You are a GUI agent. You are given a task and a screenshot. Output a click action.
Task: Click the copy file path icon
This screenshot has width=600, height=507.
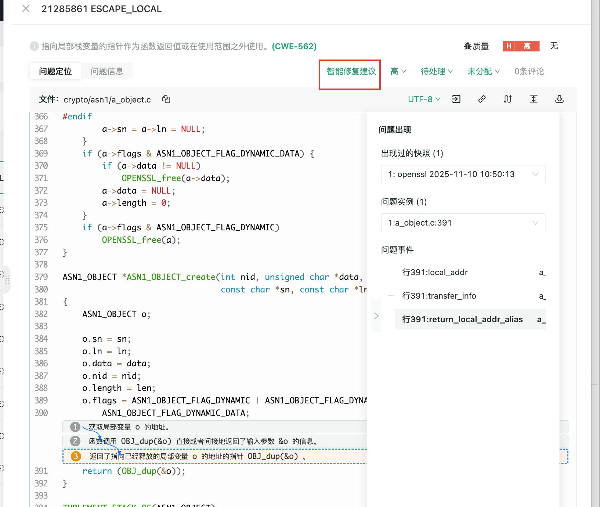coord(166,99)
